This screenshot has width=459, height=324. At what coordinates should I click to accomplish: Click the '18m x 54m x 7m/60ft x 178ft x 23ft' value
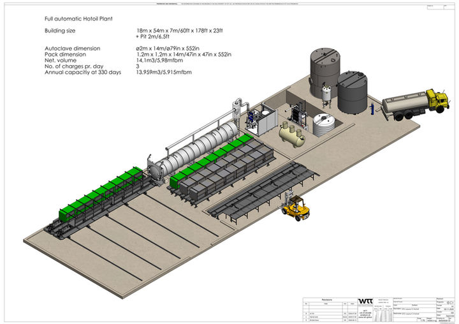[x=179, y=31]
